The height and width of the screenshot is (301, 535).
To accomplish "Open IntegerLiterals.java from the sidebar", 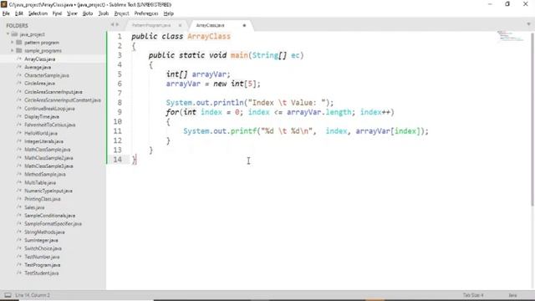I will [x=43, y=141].
